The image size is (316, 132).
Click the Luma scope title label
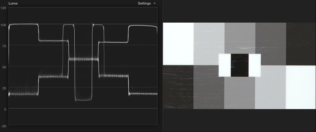coord(13,3)
